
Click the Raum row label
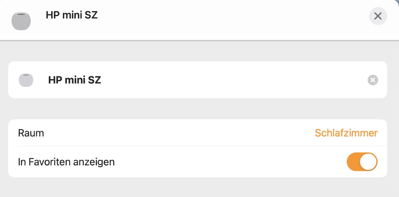(31, 133)
